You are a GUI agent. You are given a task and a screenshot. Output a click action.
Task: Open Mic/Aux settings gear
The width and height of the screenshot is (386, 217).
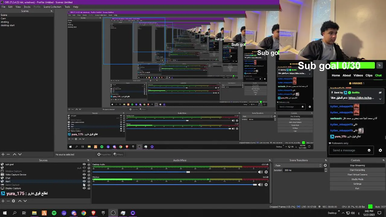coord(266,185)
